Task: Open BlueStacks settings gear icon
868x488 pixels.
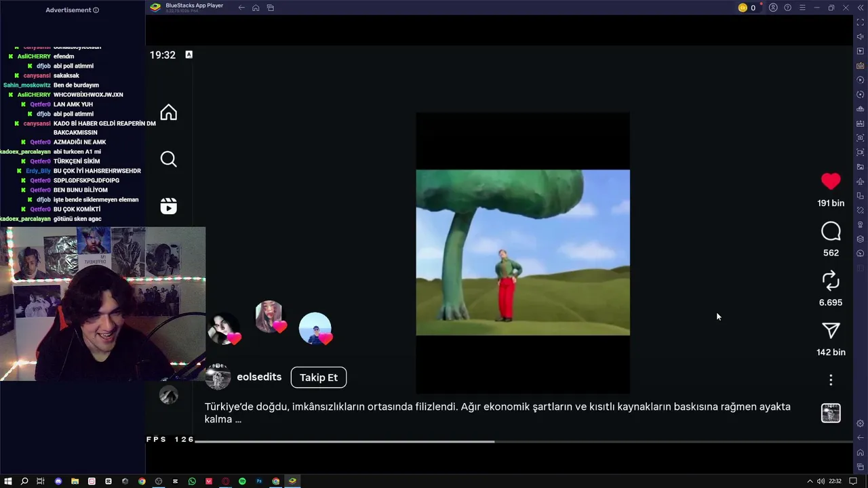Action: 861,423
